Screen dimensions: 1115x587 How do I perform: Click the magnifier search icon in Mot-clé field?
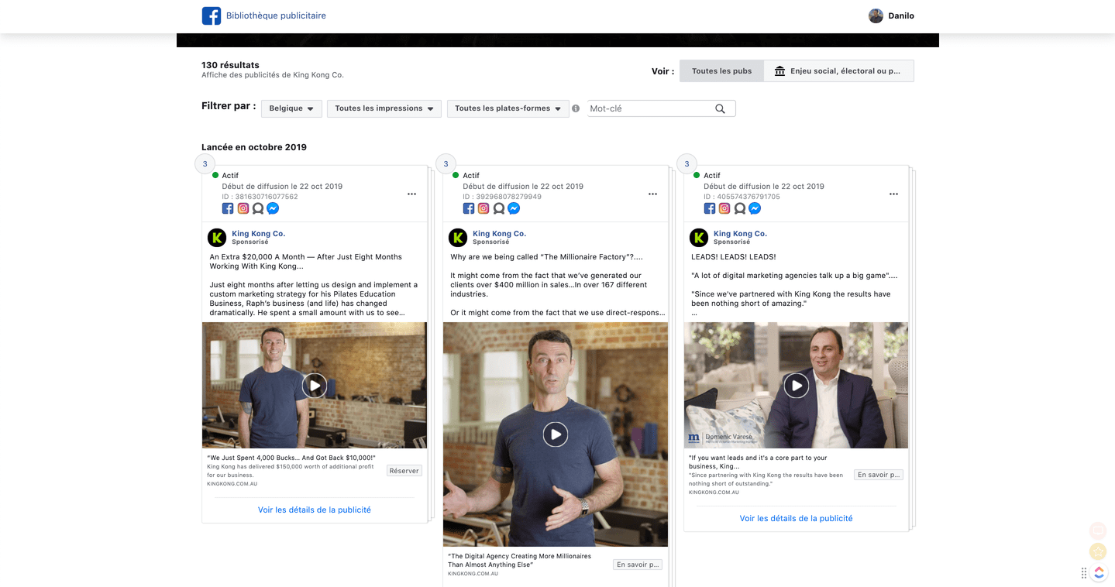click(720, 108)
